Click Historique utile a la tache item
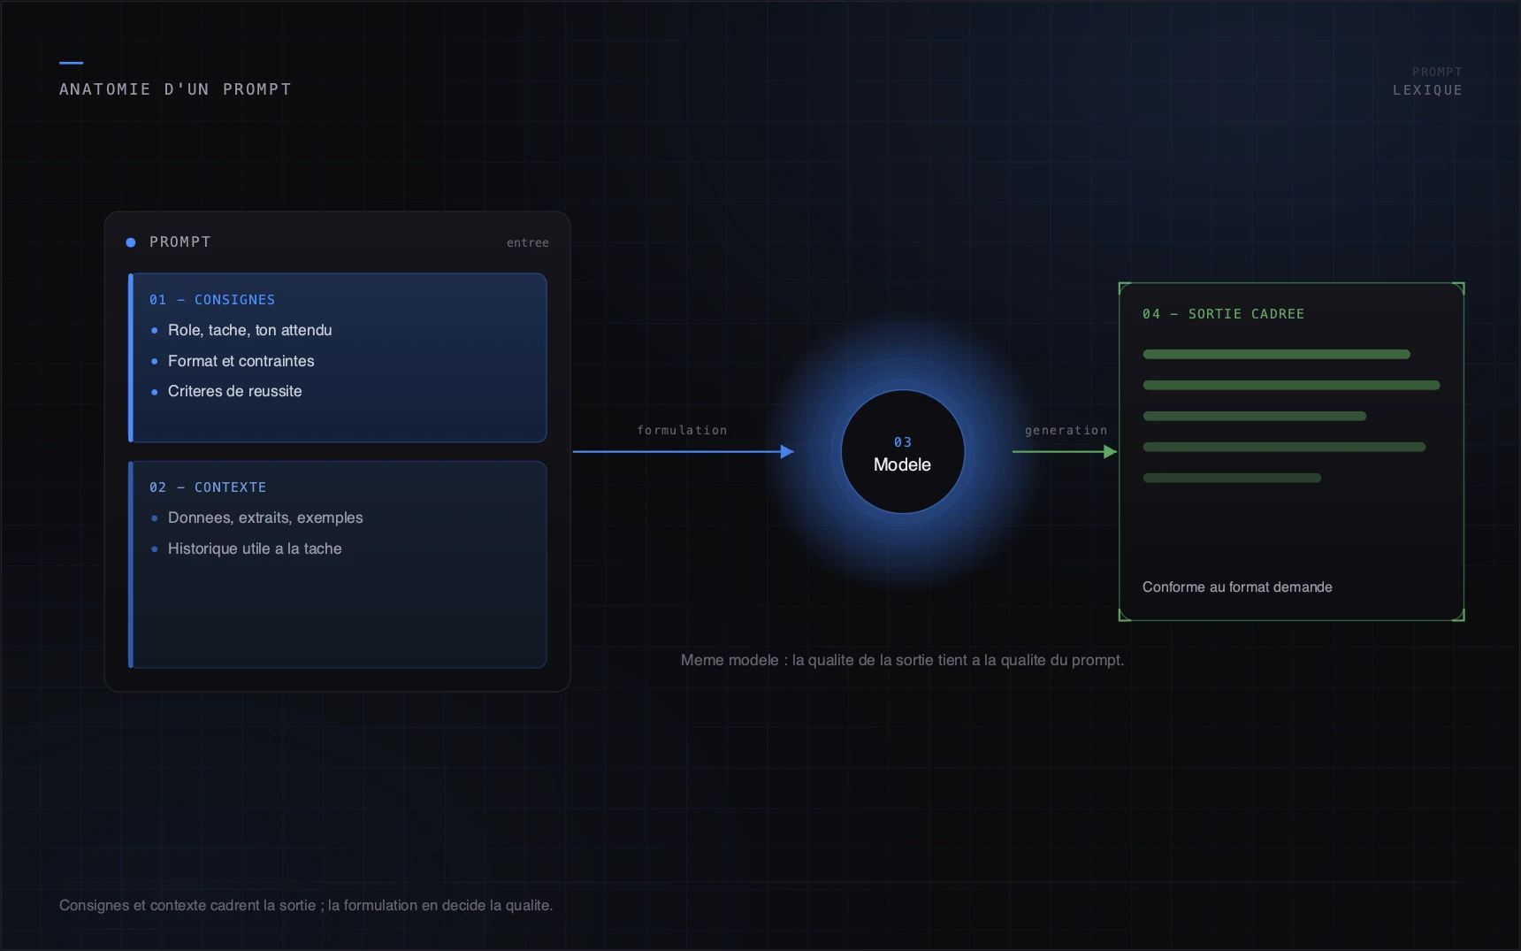 255,548
